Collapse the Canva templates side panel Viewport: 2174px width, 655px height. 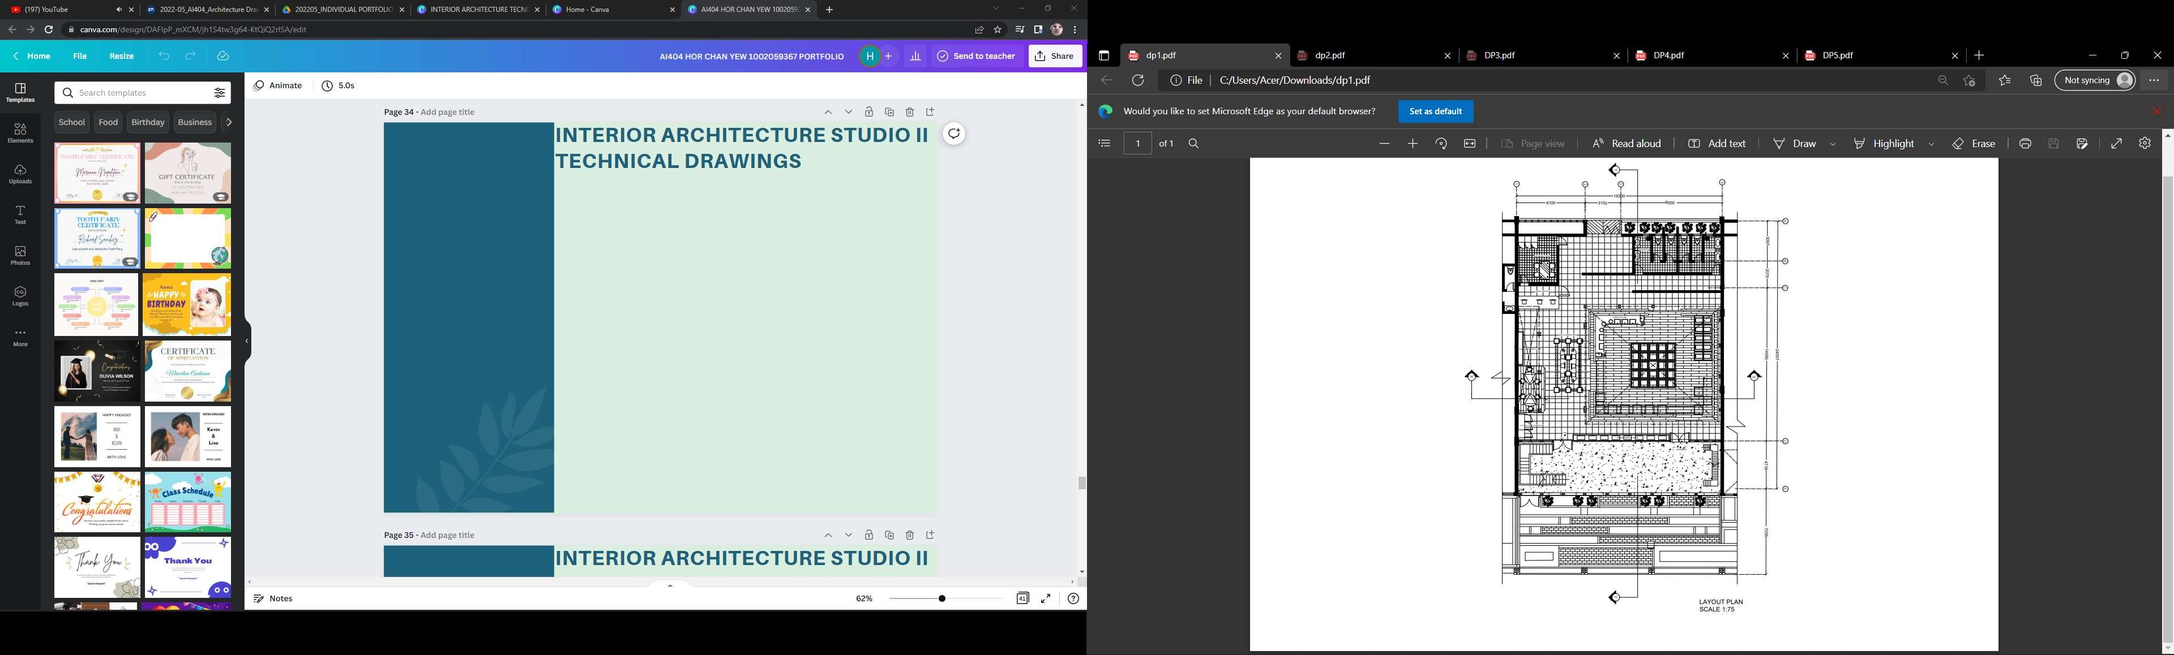click(246, 342)
